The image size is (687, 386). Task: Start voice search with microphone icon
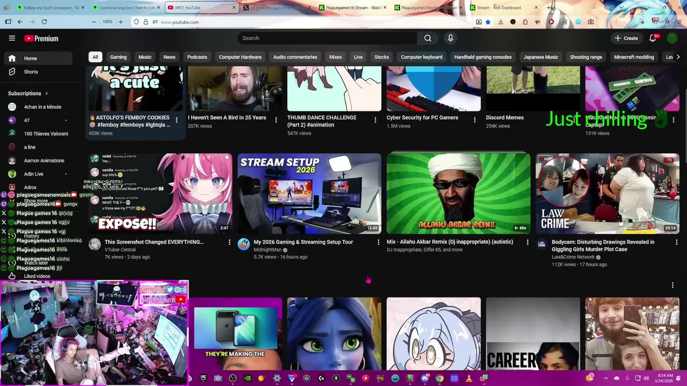point(450,38)
